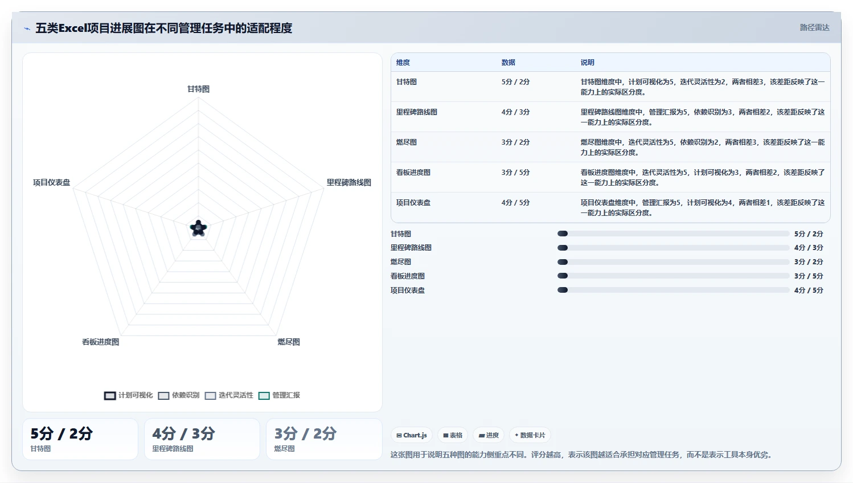Click the 4分 / 3分 value in the table
Screen dimensions: 853x483
point(516,112)
